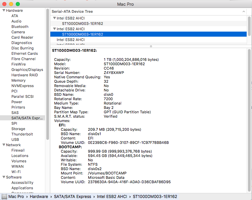This screenshot has width=252, height=200.
Task: Collapse the Network section triangle
Action: point(4,145)
